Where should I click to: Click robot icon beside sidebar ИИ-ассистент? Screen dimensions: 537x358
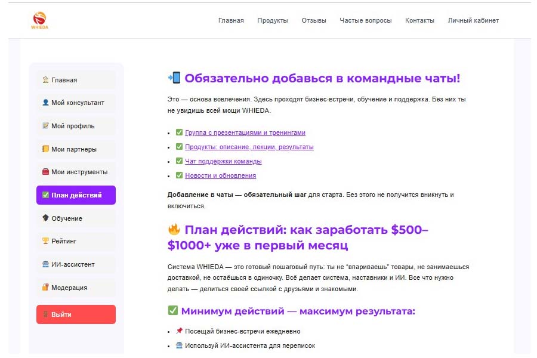[x=45, y=264]
